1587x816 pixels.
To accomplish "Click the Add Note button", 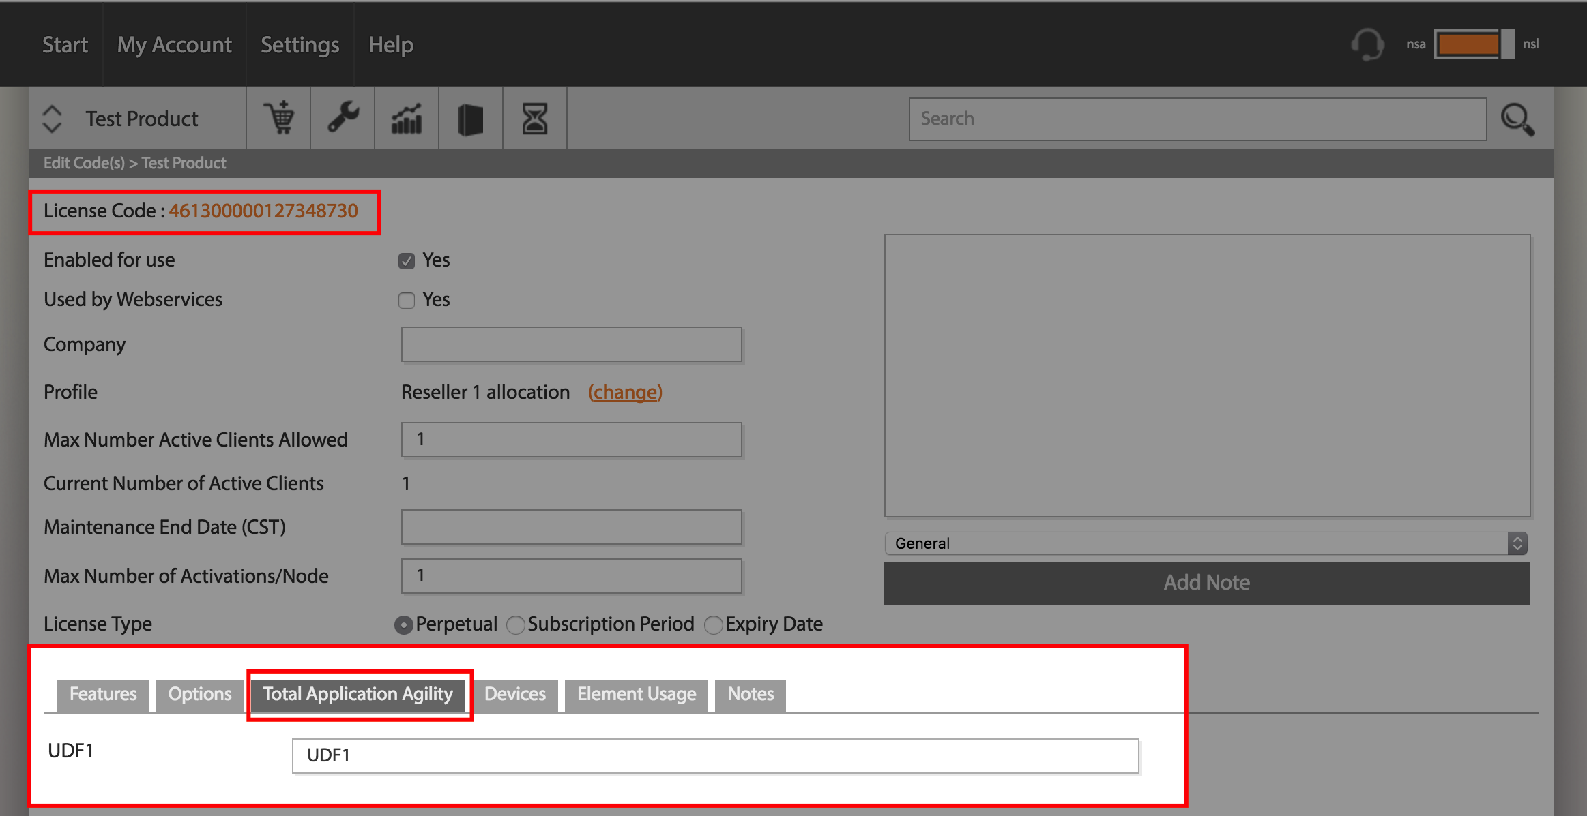I will coord(1206,583).
